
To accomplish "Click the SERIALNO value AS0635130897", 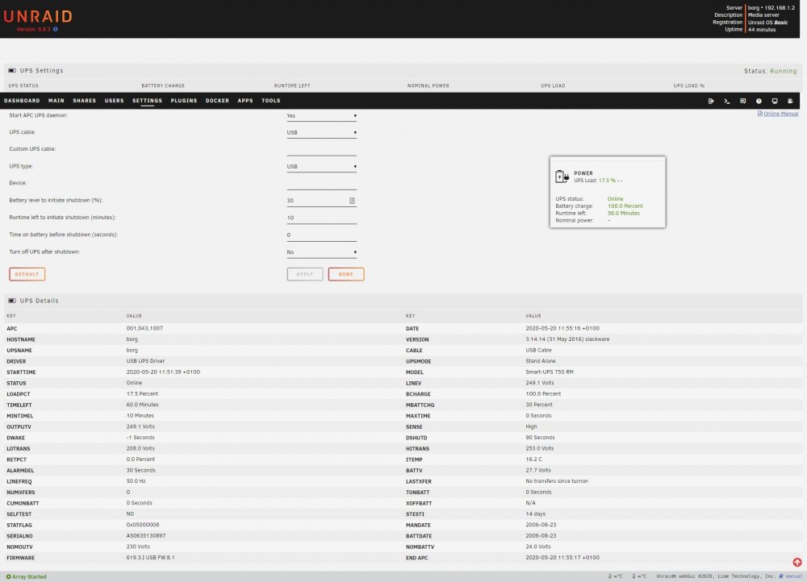I will (x=145, y=536).
